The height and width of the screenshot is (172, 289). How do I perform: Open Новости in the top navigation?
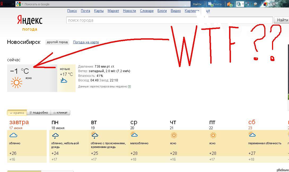pyautogui.click(x=129, y=11)
